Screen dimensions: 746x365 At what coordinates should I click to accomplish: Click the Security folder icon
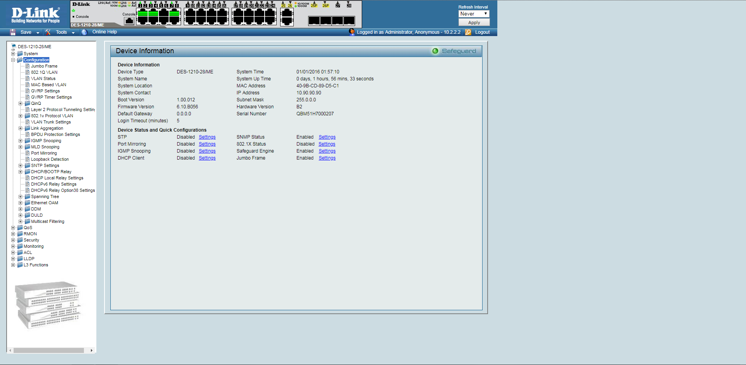pyautogui.click(x=20, y=240)
